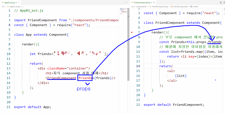The height and width of the screenshot is (114, 225).
Task: Click '</div>' closing tag line
Action: tap(43, 83)
